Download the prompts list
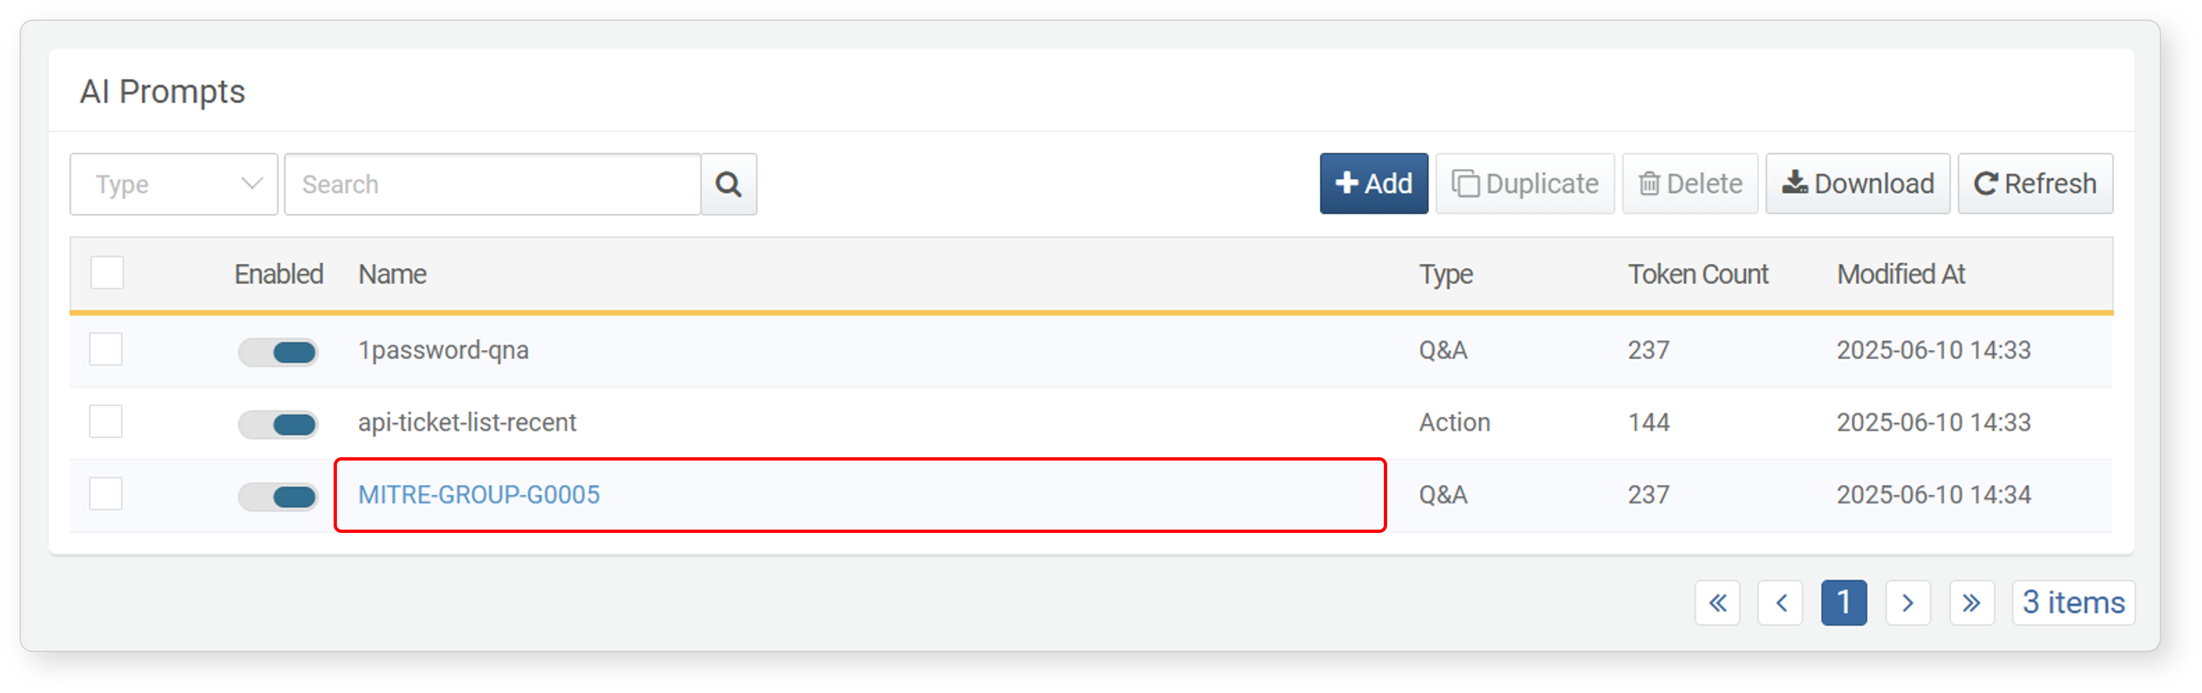 coord(1857,184)
